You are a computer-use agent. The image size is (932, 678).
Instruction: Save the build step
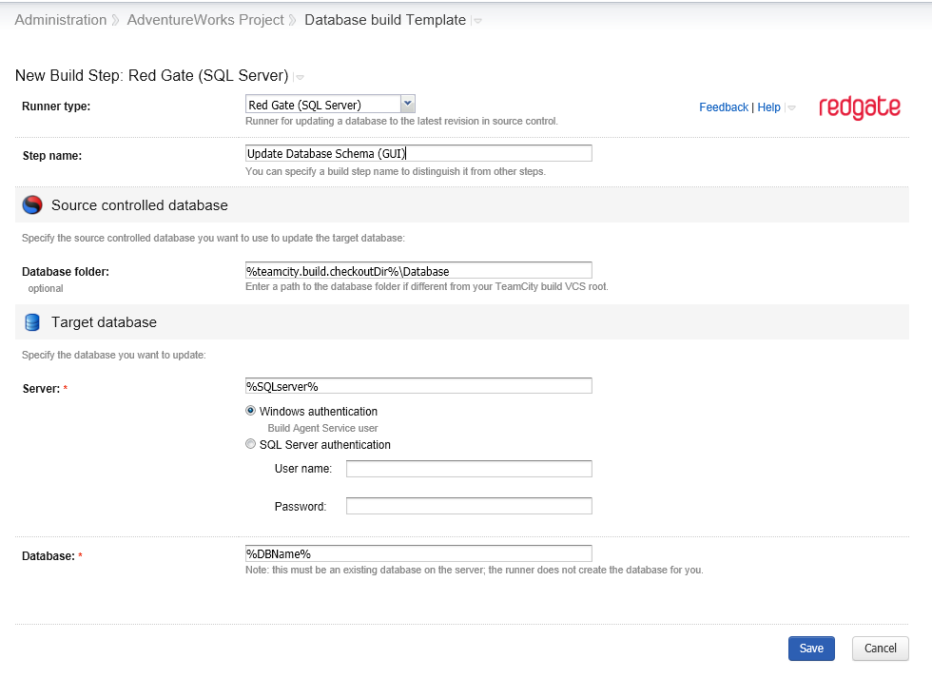click(811, 649)
